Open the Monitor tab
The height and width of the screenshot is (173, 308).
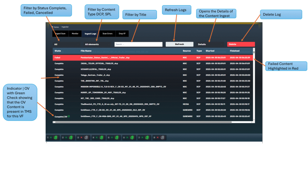click(75, 34)
